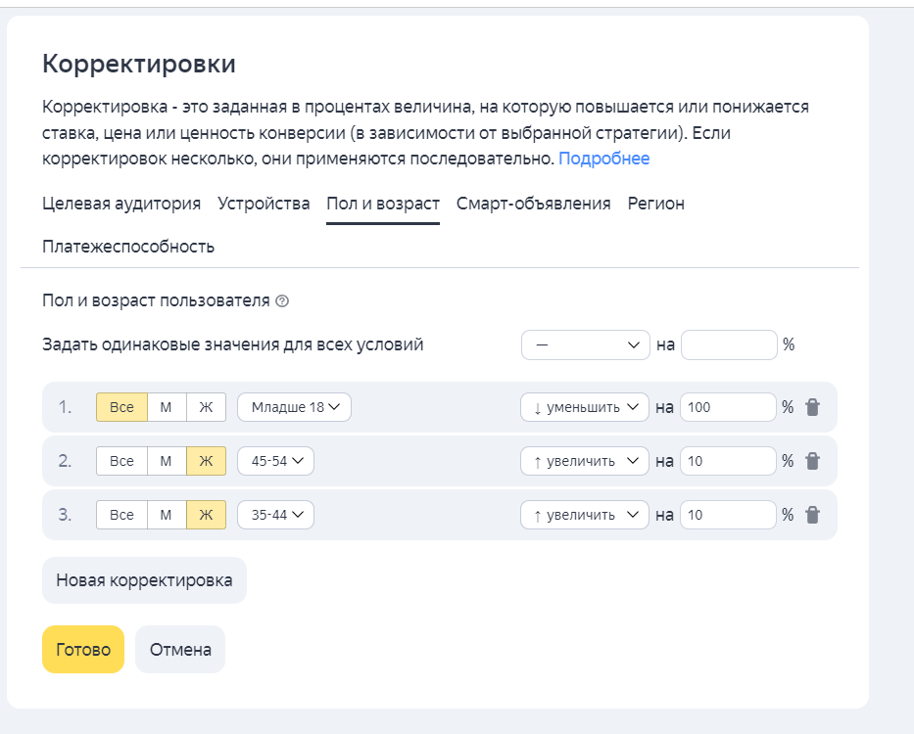The height and width of the screenshot is (734, 914).
Task: Expand the '45-54' age dropdown
Action: tap(275, 461)
